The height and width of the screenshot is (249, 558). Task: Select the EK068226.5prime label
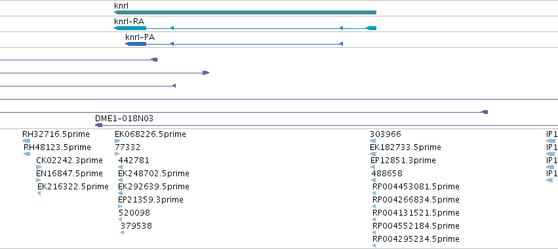click(150, 134)
